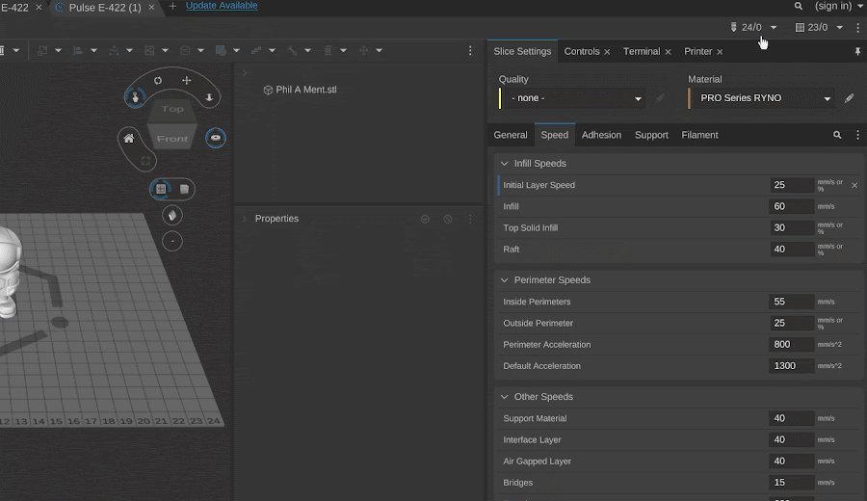This screenshot has height=501, width=867.
Task: Select the rotate view control
Action: (x=158, y=81)
